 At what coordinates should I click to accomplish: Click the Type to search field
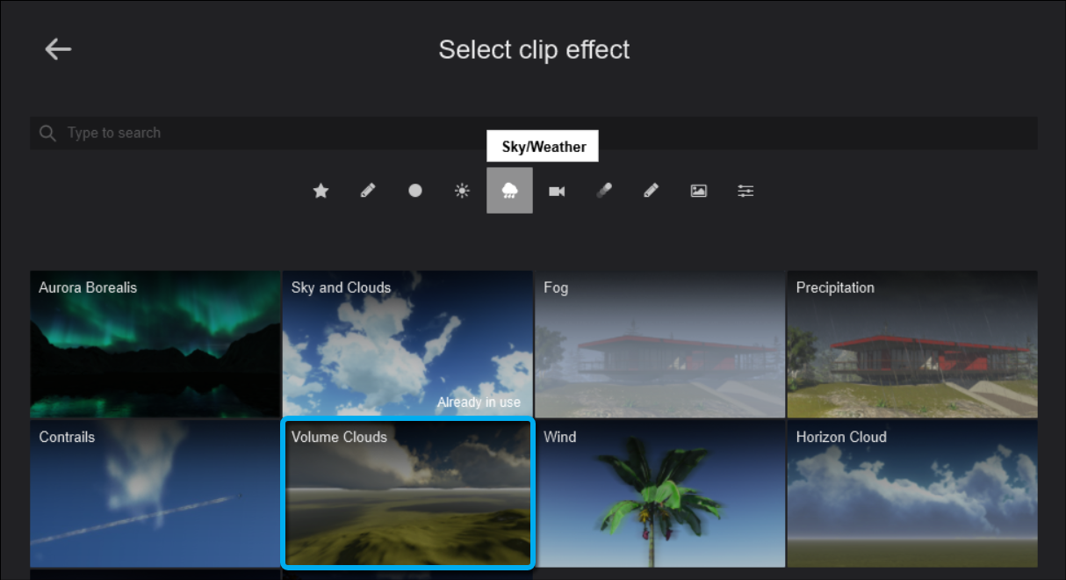527,134
